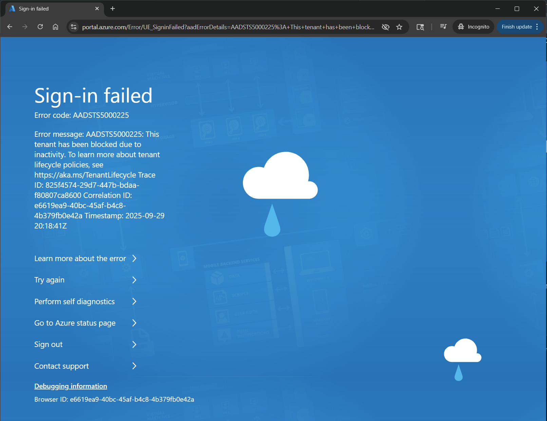This screenshot has height=421, width=547.
Task: Click the error message paragraph
Action: pos(99,180)
